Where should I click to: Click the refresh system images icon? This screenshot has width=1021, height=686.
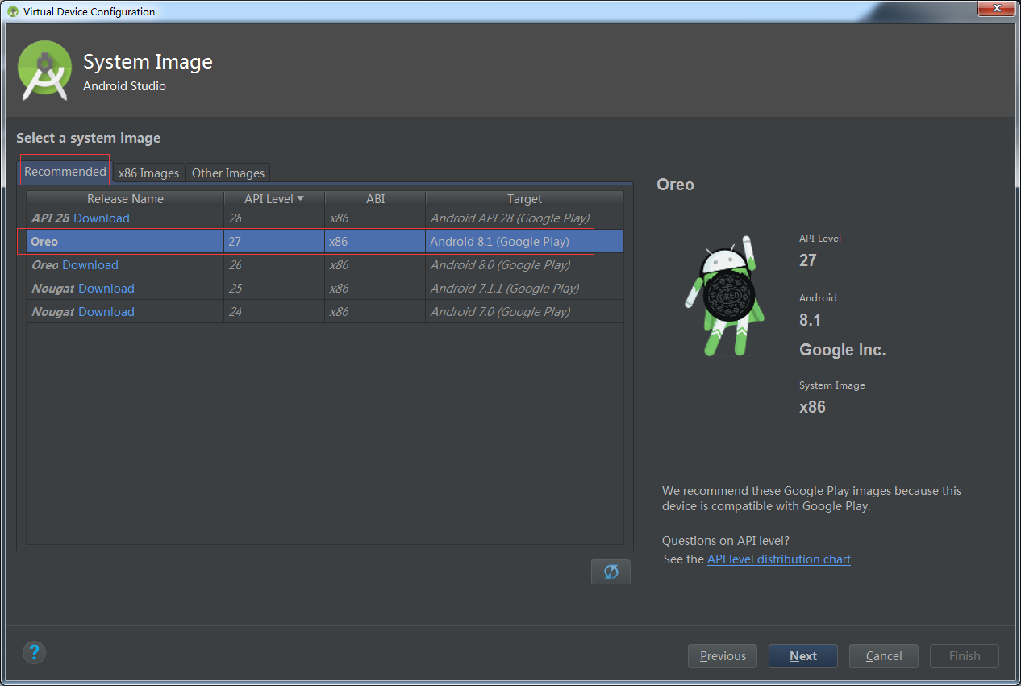click(611, 572)
